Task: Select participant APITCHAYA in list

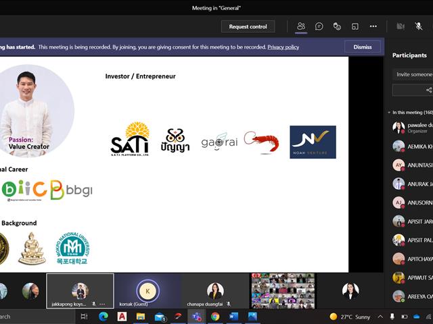Action: tap(413, 259)
